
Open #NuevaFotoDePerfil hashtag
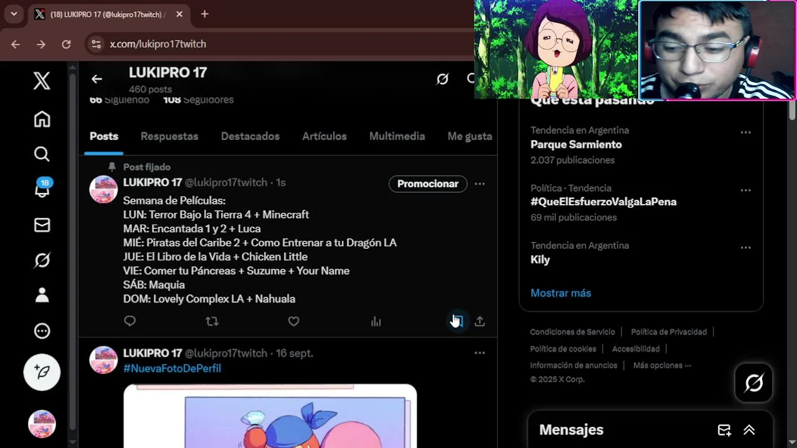tap(172, 368)
